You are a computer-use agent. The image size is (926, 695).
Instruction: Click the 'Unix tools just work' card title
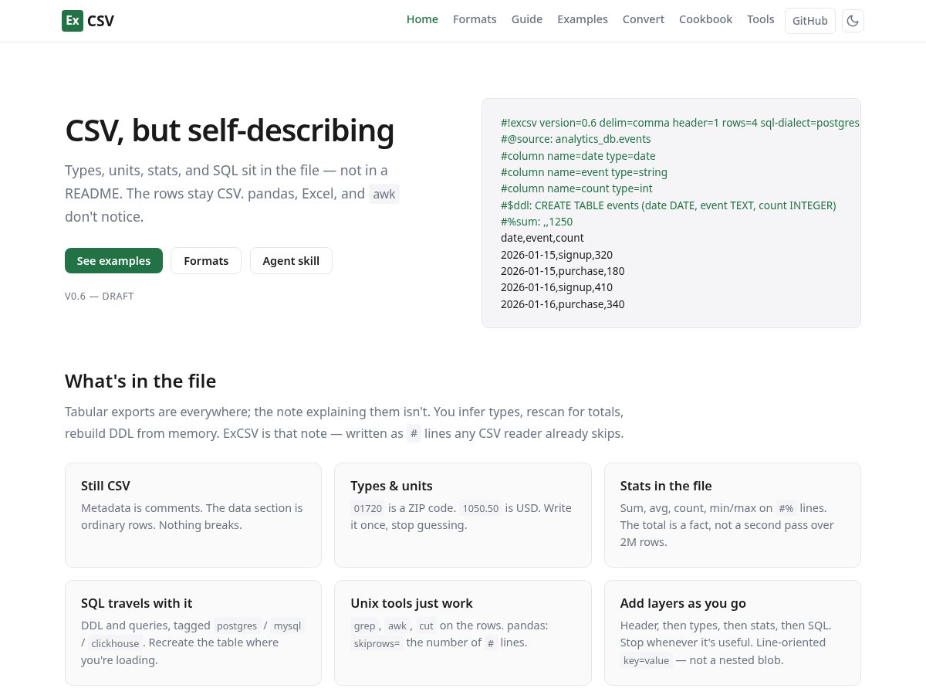coord(411,603)
